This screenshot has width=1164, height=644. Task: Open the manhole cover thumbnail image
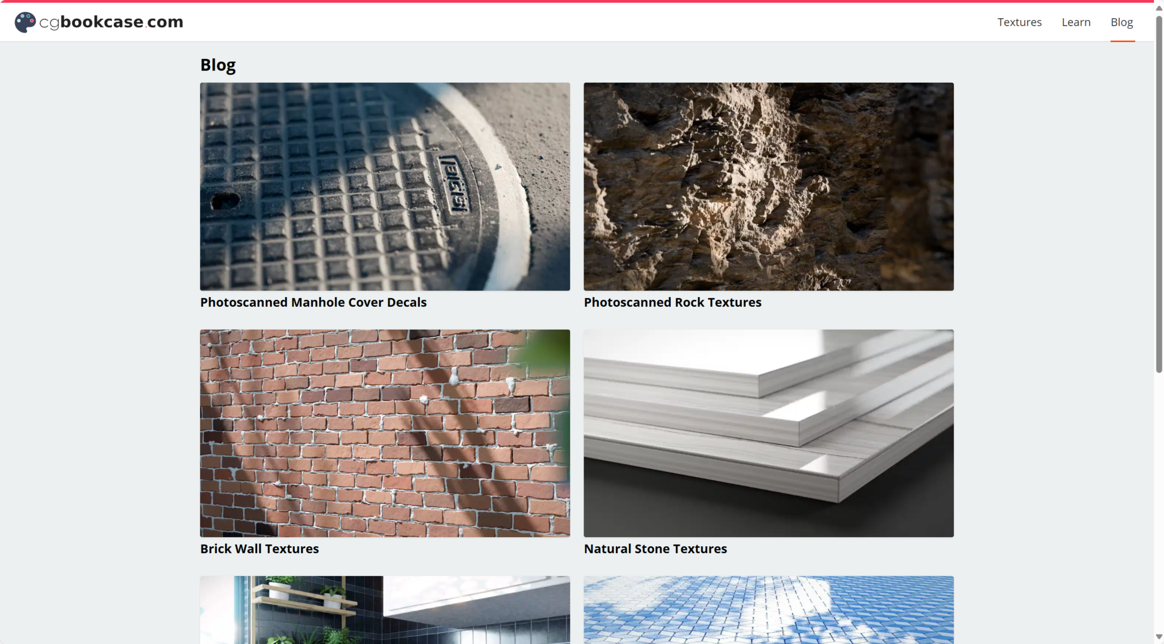point(385,186)
